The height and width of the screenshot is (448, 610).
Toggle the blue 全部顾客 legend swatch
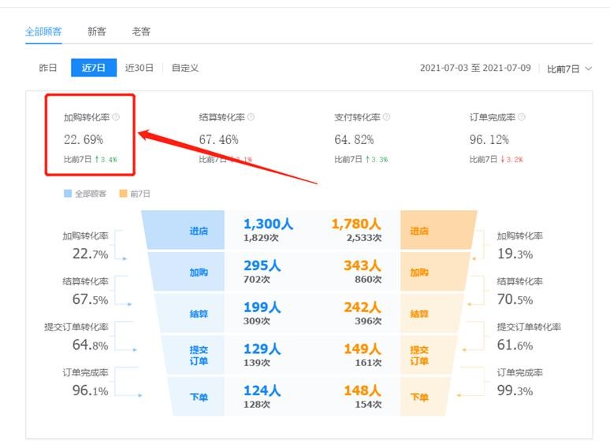tap(68, 193)
